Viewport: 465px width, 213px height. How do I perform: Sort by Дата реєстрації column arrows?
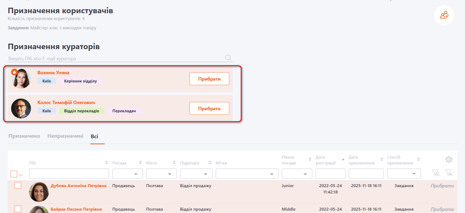[x=343, y=160]
